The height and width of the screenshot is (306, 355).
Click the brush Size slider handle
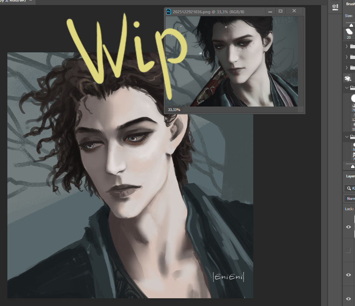(351, 24)
